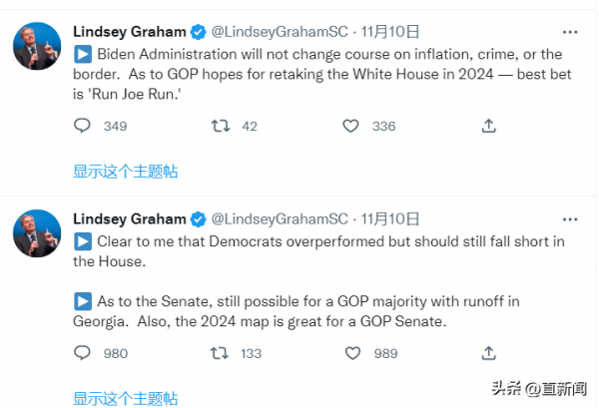Open more options menu on second tweet
This screenshot has width=599, height=408.
(570, 219)
